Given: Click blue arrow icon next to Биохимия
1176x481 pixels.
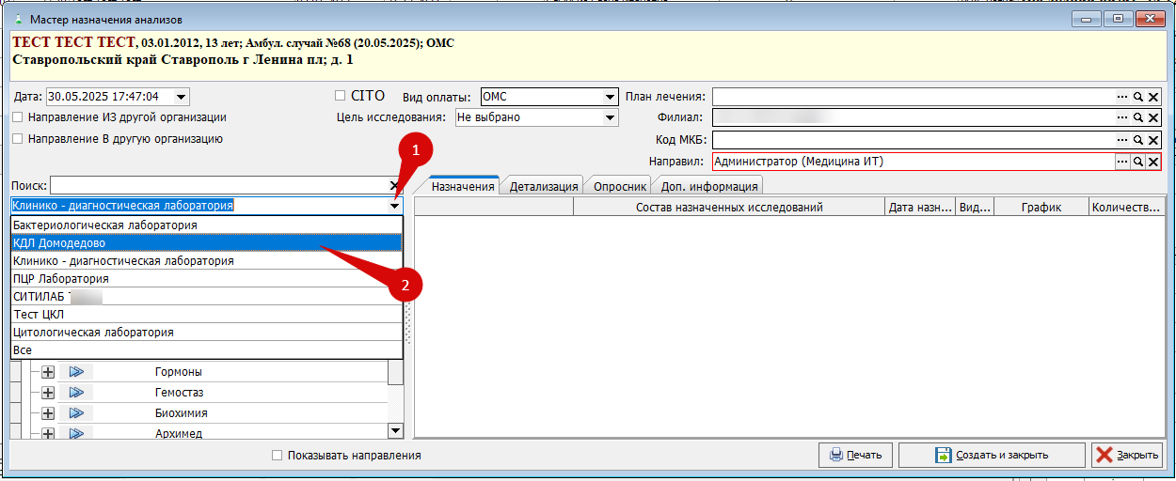Looking at the screenshot, I should (x=76, y=413).
